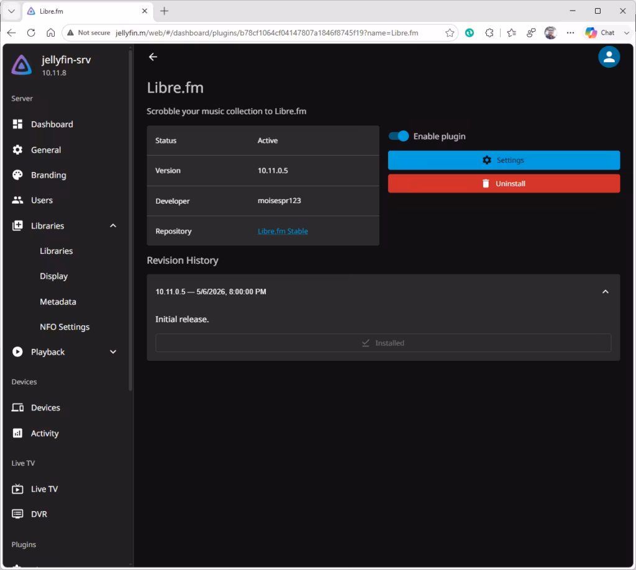Bookmark this page with star icon

coord(450,33)
